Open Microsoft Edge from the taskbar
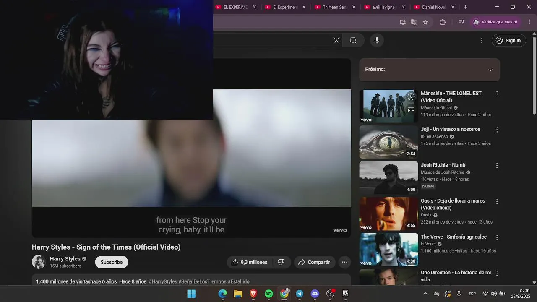Screen dimensions: 537x302 coord(222,294)
